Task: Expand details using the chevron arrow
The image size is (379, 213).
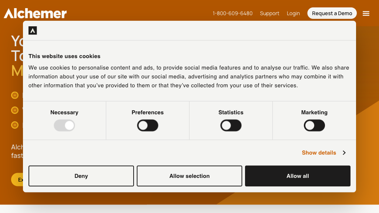Action: (344, 153)
